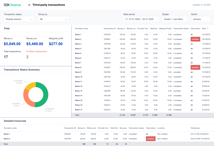This screenshot has width=214, height=146.
Task: Select the Name 10 provider row
Action: click(143, 77)
